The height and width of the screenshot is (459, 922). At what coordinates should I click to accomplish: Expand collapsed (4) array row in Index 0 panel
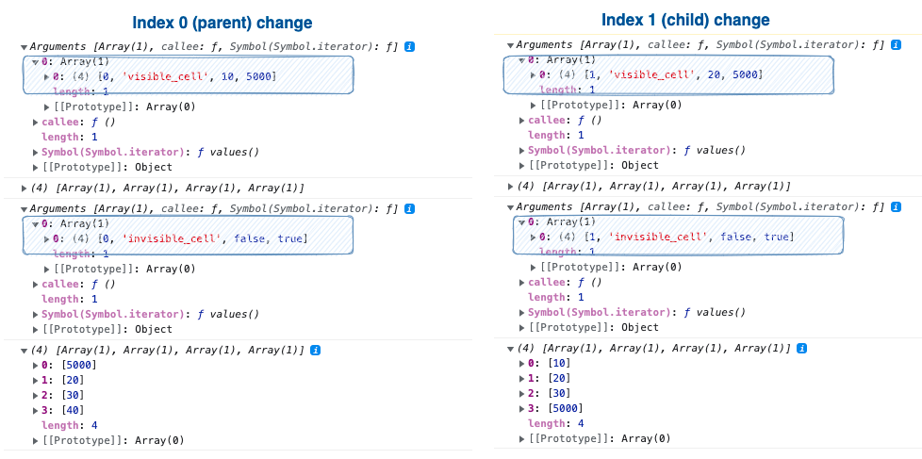click(24, 189)
